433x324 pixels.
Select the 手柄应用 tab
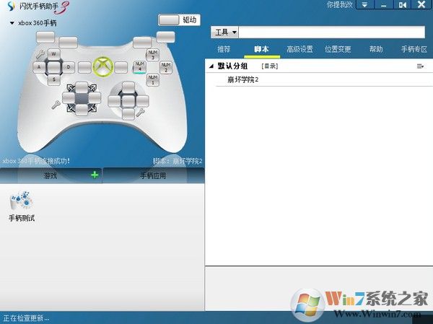point(153,175)
